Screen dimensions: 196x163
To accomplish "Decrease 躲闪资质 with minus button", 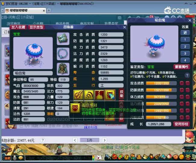I will tap(188, 117).
